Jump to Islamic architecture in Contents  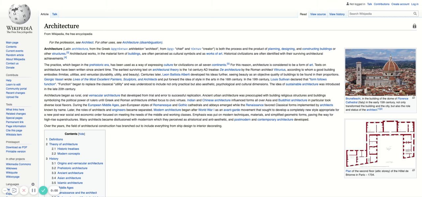[x=70, y=183]
